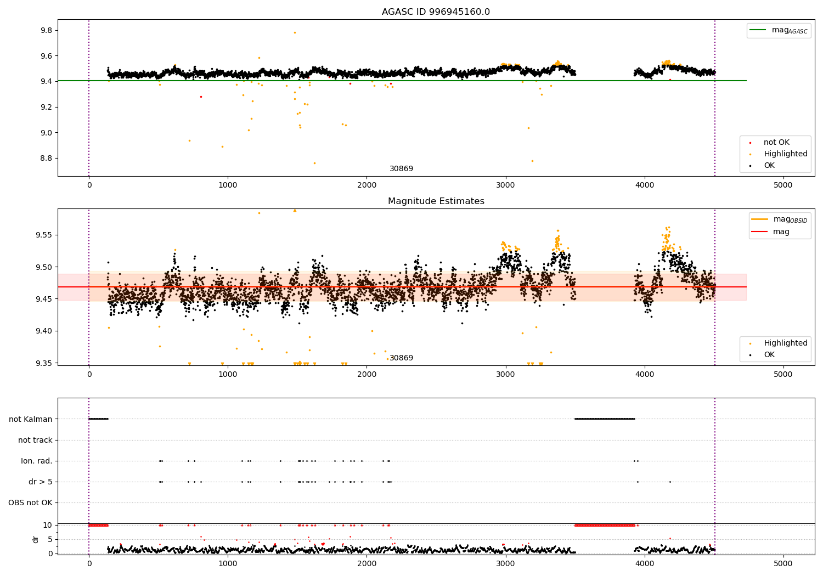Image resolution: width=823 pixels, height=576 pixels.
Task: Click the 10 tick on dr axis
Action: 48,525
